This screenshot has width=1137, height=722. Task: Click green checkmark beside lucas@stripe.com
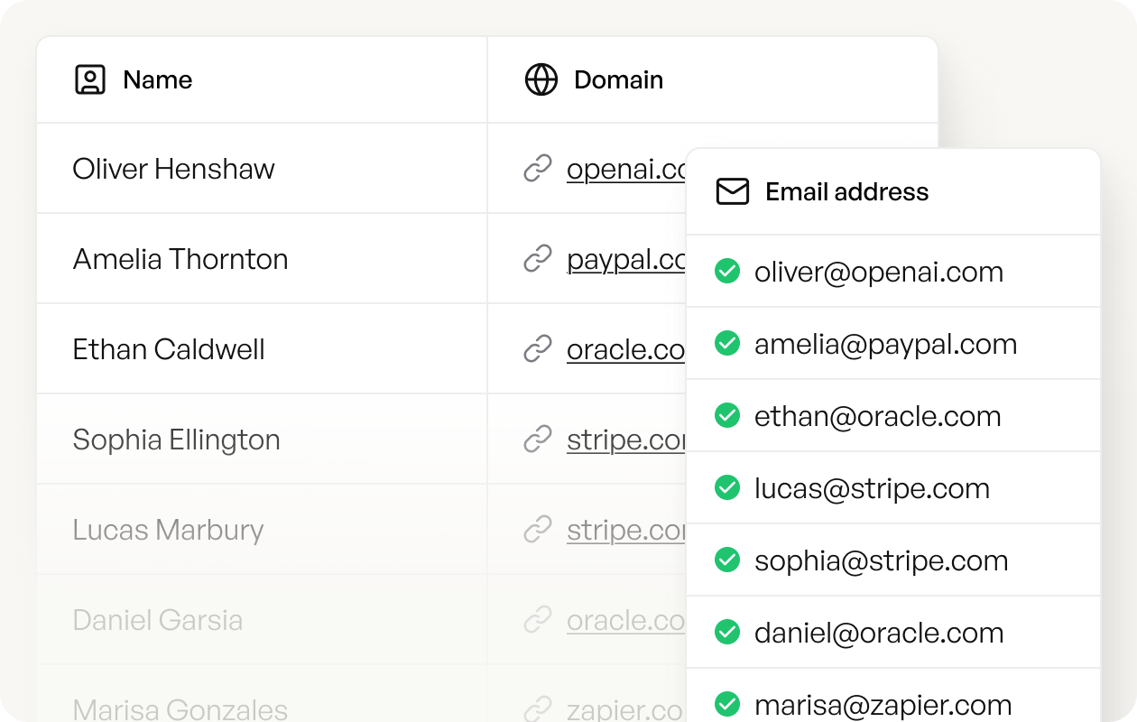727,487
